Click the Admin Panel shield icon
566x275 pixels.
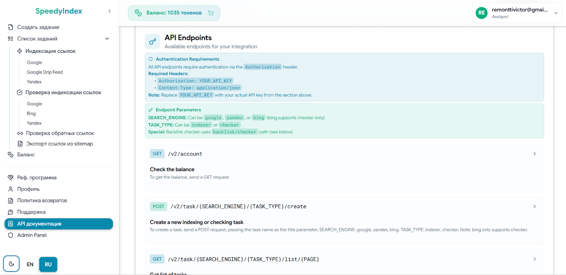click(x=10, y=235)
